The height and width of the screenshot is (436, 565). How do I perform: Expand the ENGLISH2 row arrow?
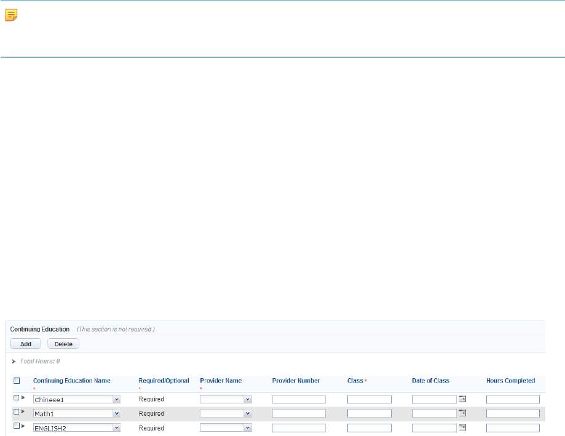(23, 426)
